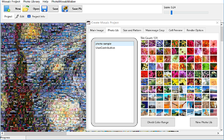Click the horizontal scrollbar right arrow
This screenshot has height=140, width=224.
point(218,133)
